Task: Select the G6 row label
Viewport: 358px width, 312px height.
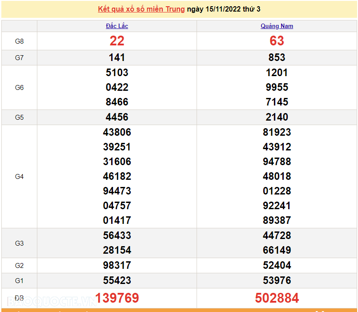Action: click(x=19, y=87)
